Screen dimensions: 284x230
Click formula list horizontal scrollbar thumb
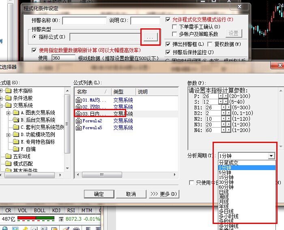tap(102, 175)
